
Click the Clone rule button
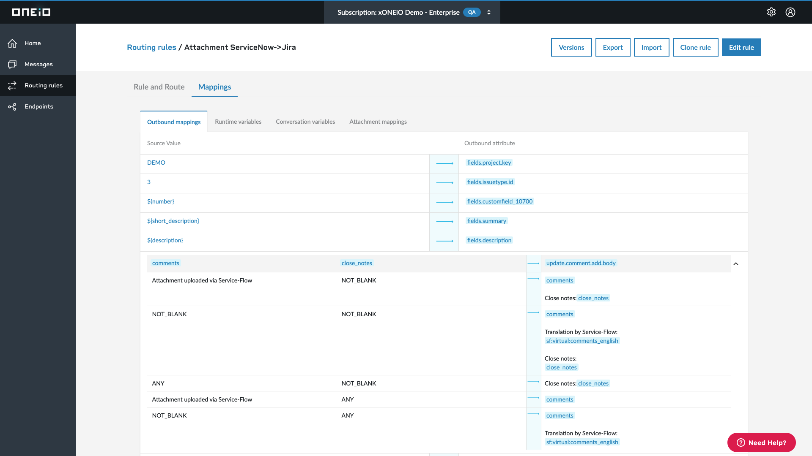coord(695,47)
